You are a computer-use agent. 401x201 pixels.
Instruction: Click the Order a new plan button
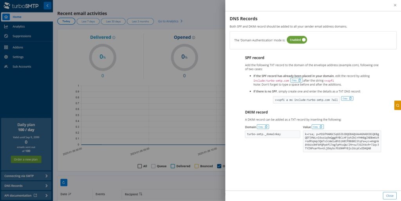coord(26,160)
